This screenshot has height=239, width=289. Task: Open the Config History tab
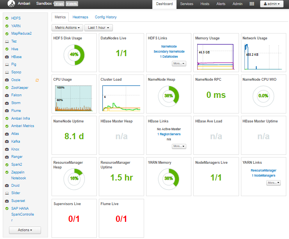click(105, 17)
